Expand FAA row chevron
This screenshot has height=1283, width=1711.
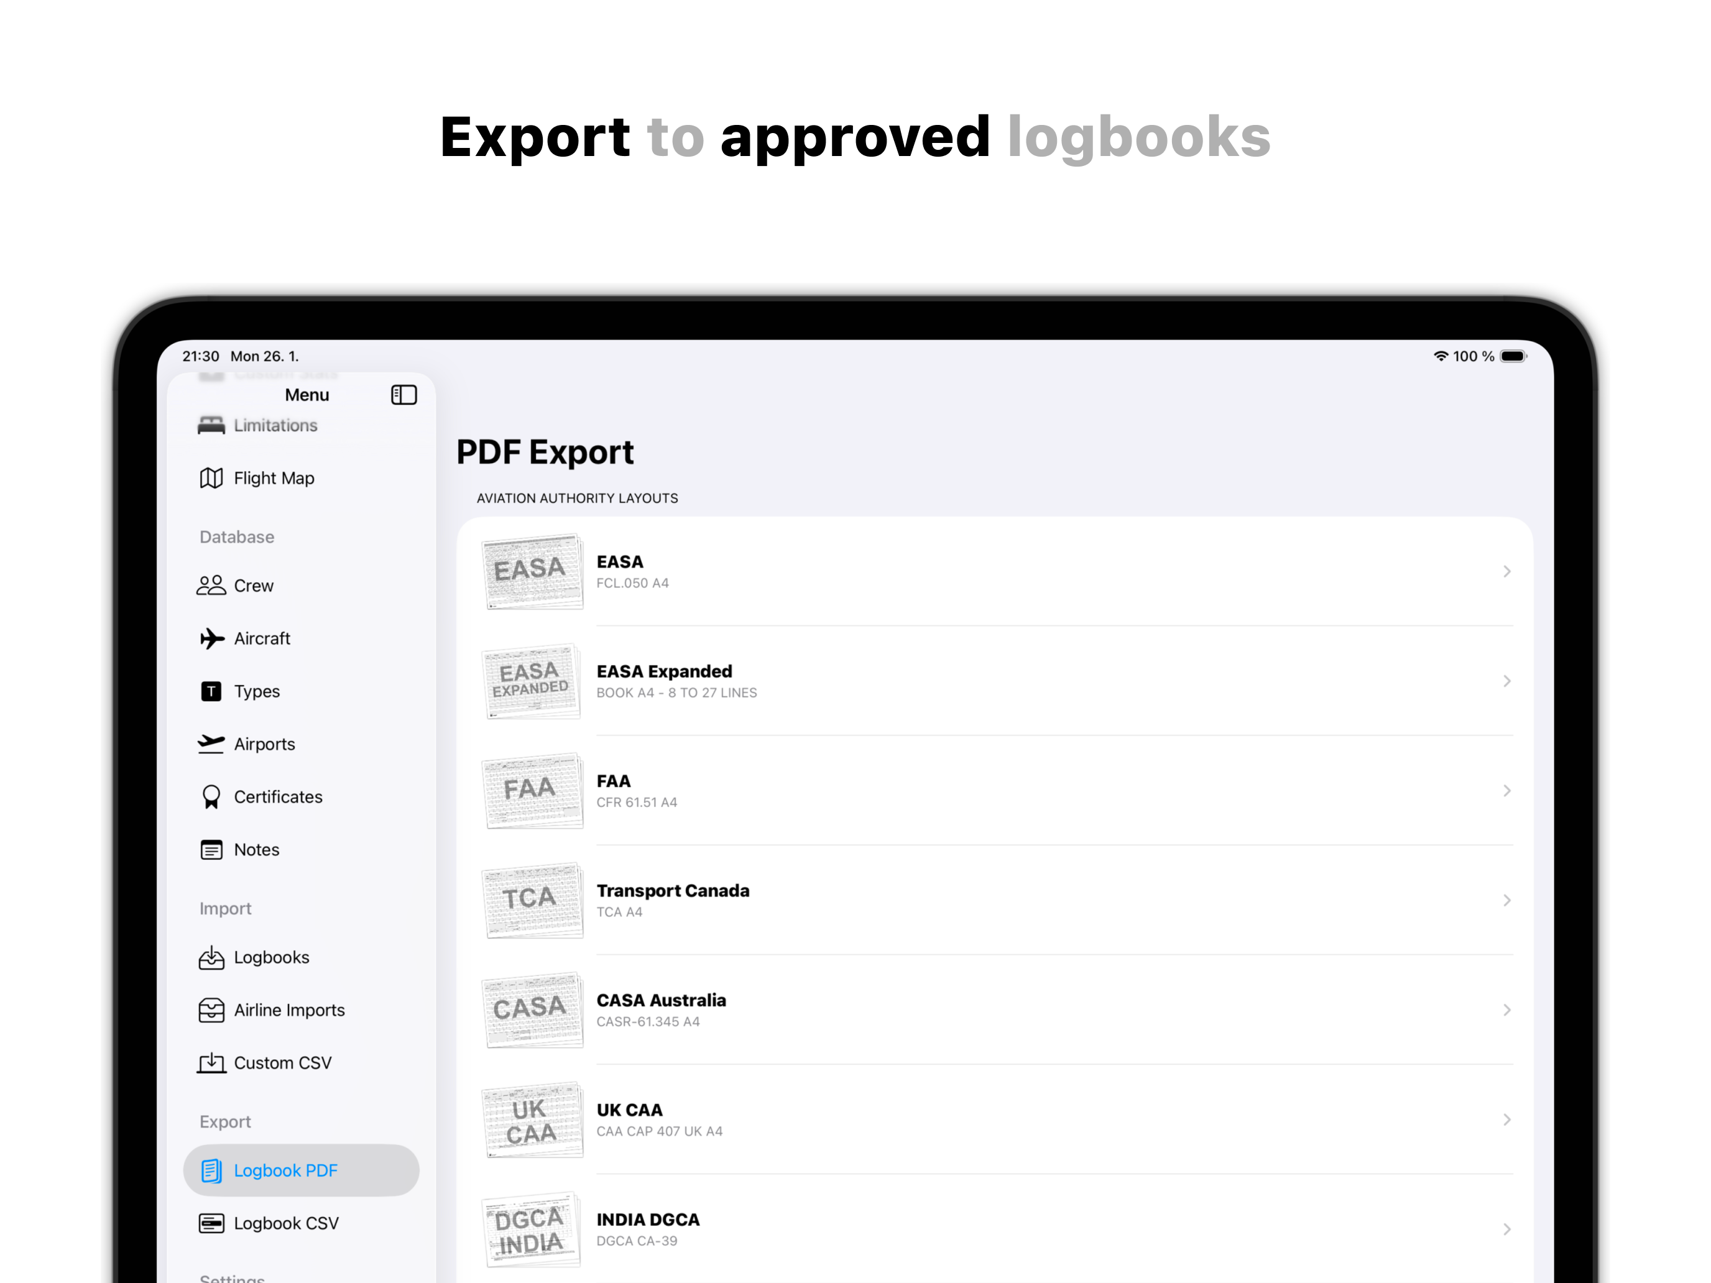click(x=1506, y=790)
